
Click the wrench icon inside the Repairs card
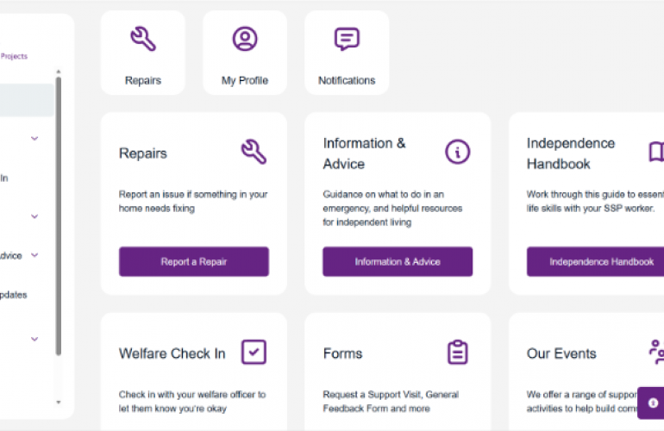pos(254,153)
